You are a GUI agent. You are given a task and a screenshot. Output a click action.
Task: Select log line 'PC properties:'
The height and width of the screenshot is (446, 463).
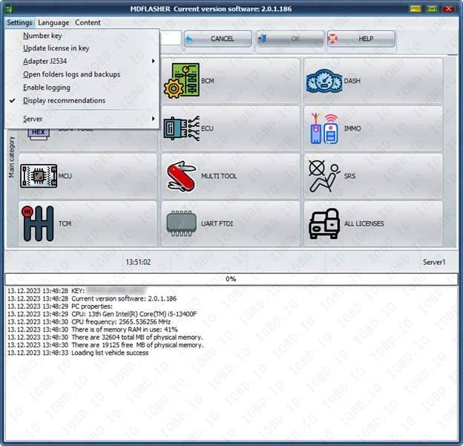pyautogui.click(x=60, y=306)
